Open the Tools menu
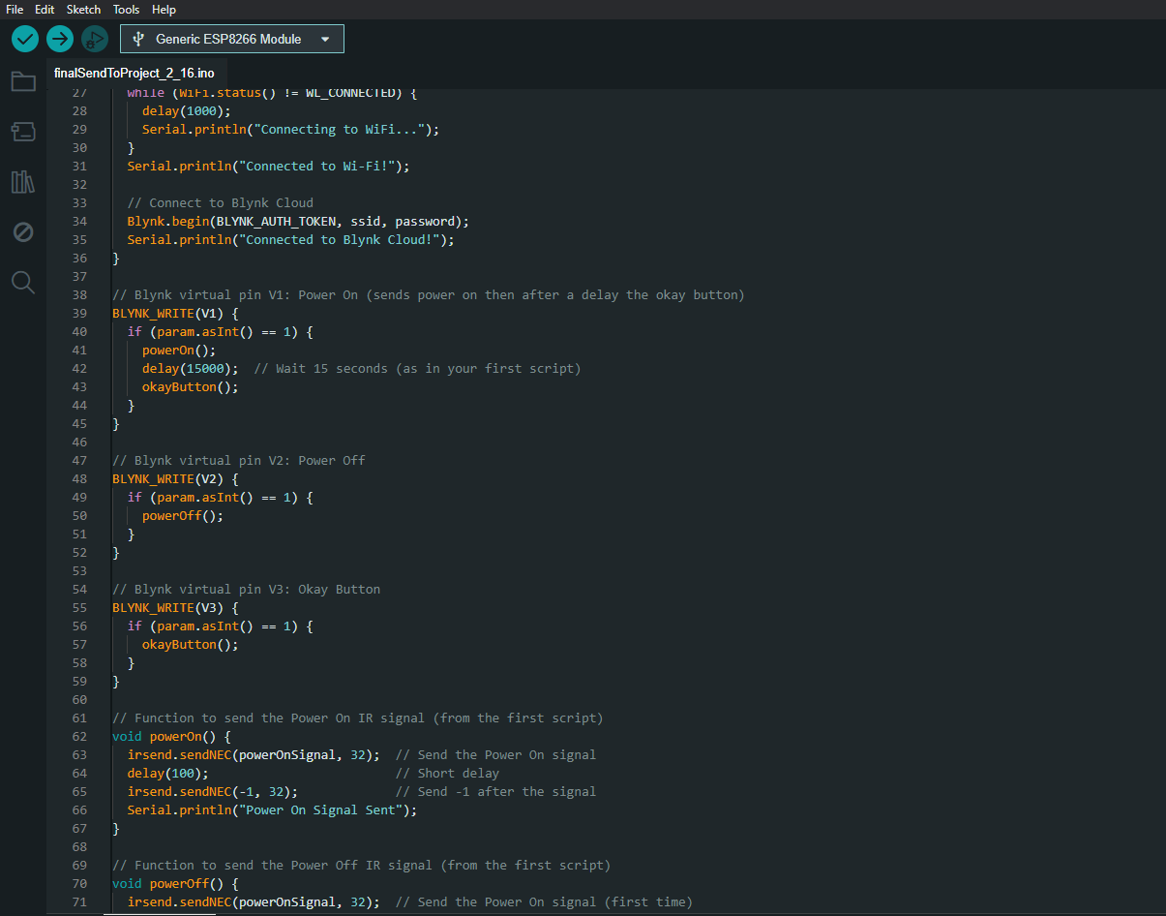Screen dimensions: 1166x916 point(126,10)
